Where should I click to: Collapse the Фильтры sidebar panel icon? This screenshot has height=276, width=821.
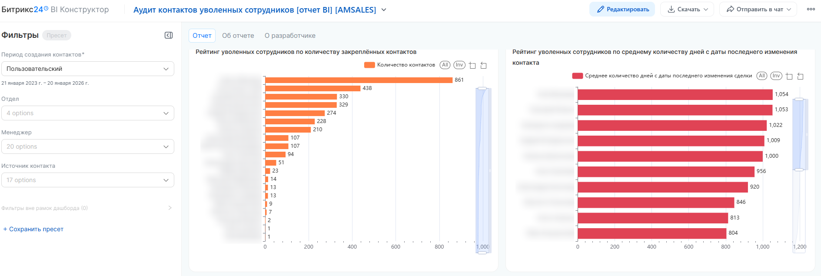(x=169, y=35)
